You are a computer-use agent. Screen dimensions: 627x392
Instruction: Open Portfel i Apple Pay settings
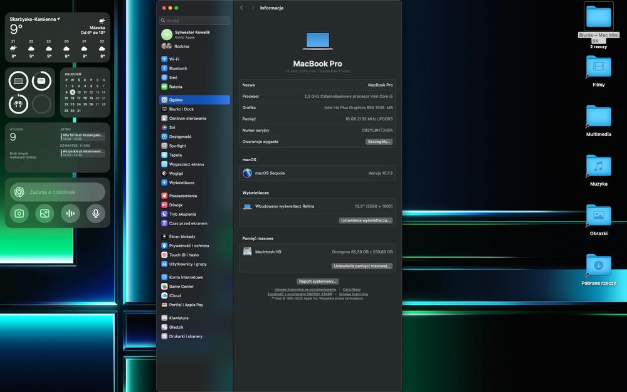click(194, 305)
